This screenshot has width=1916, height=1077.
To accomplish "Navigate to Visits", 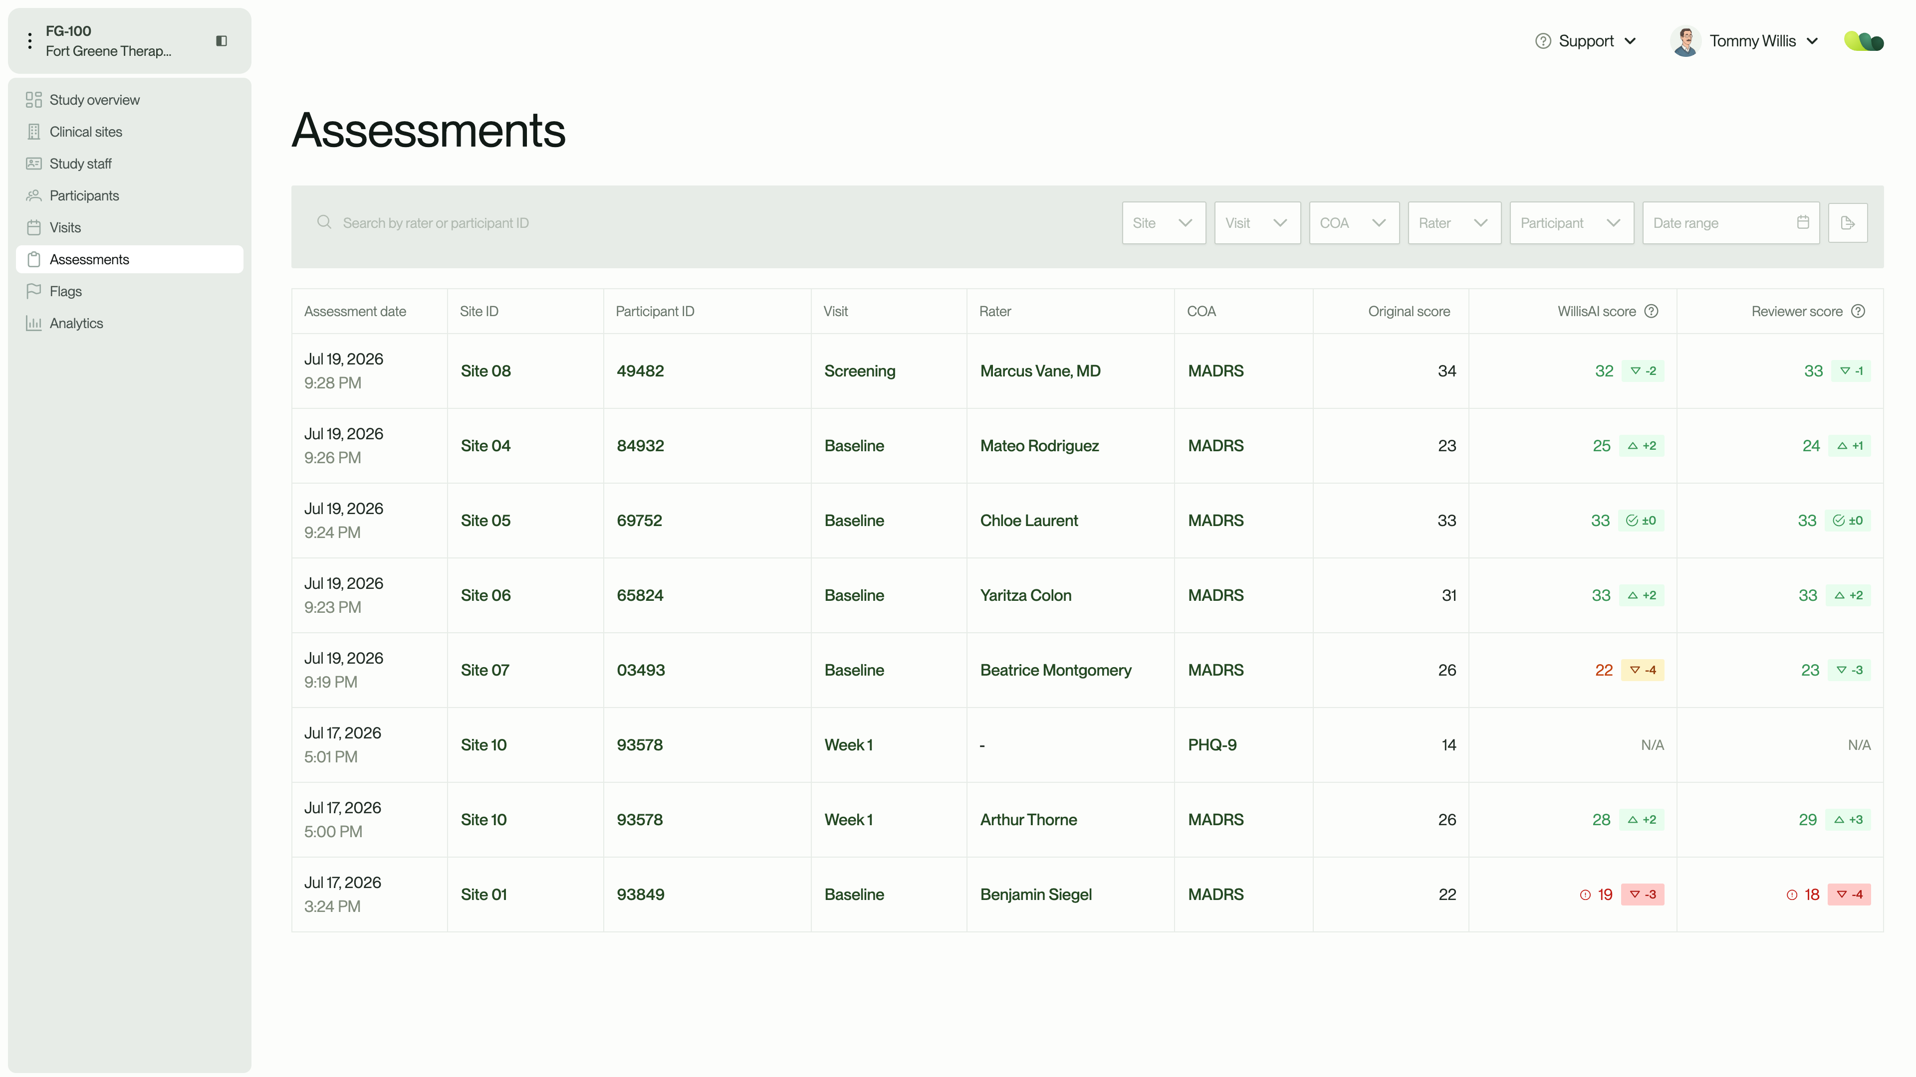I will coord(129,227).
